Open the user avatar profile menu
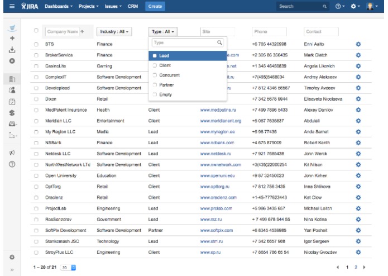Image resolution: width=388 pixels, height=276 pixels. (x=372, y=6)
